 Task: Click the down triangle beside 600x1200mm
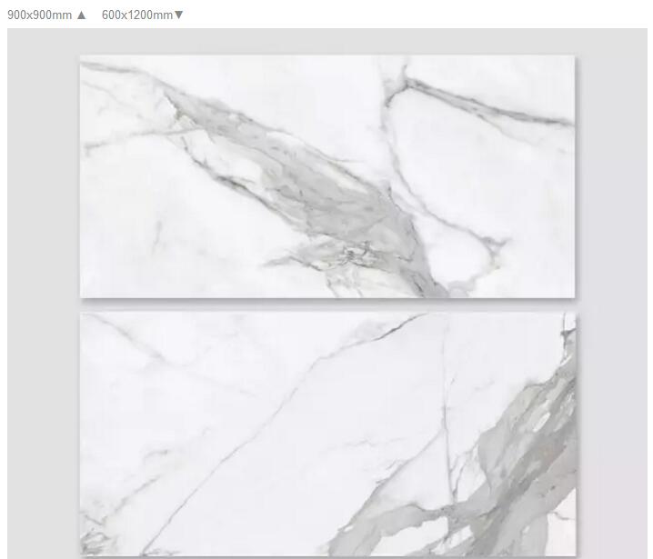point(178,15)
